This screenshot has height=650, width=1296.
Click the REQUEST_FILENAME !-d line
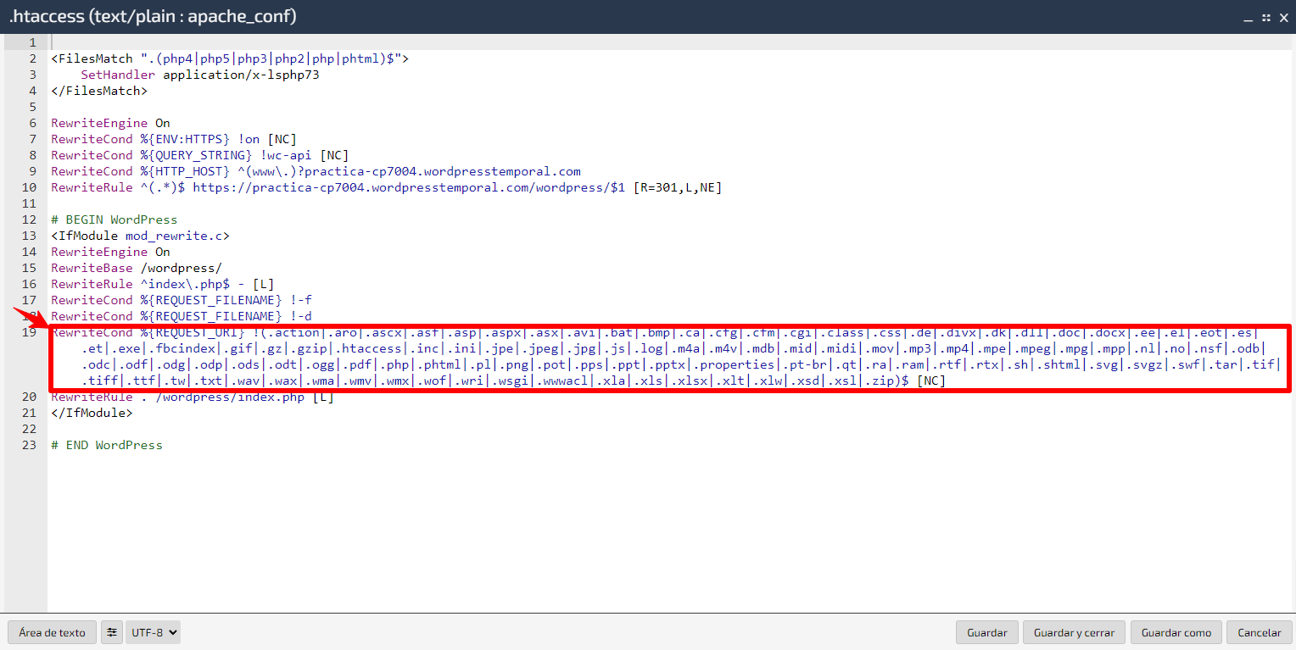point(182,316)
